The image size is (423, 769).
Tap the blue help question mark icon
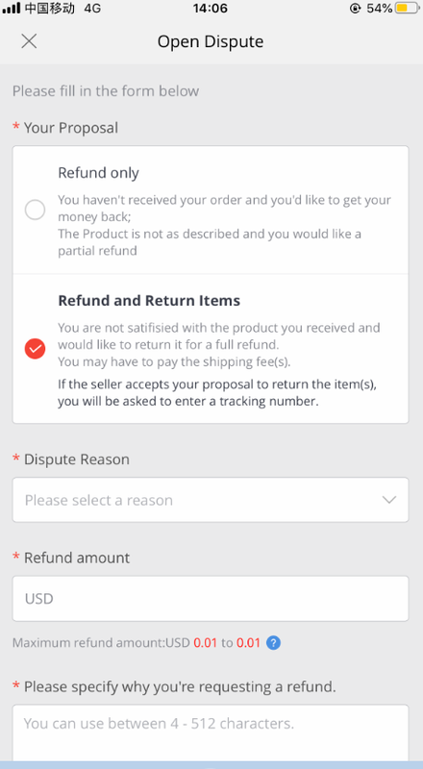[273, 642]
